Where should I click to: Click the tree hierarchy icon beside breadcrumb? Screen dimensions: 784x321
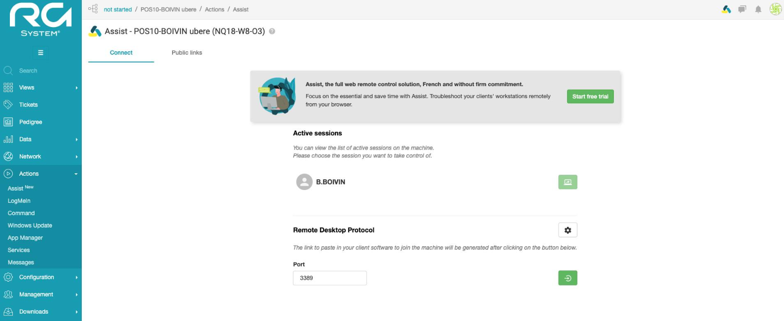tap(93, 9)
